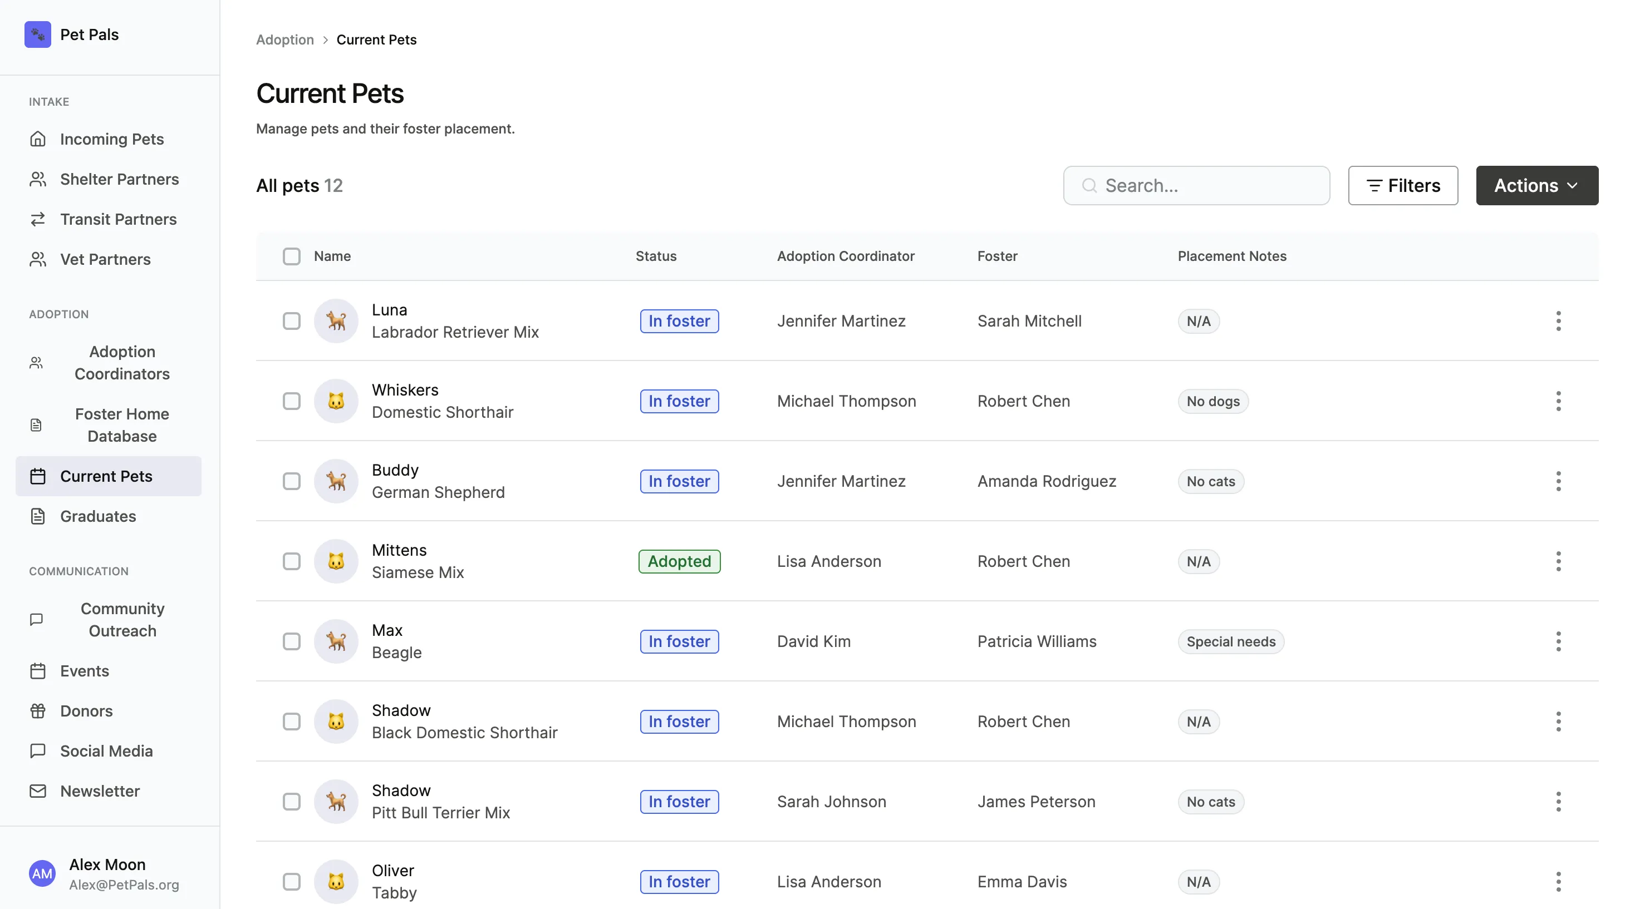
Task: Click the Pet Pals paw logo icon
Action: (x=38, y=34)
